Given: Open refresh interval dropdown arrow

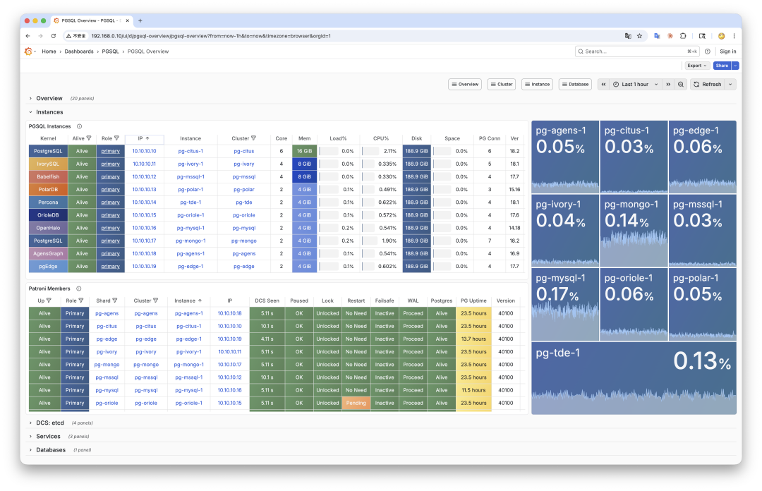Looking at the screenshot, I should [730, 84].
